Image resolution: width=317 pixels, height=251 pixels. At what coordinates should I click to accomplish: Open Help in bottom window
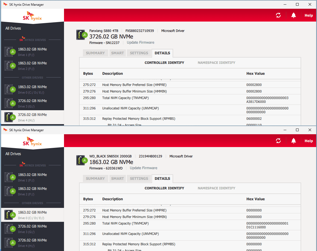point(309,141)
